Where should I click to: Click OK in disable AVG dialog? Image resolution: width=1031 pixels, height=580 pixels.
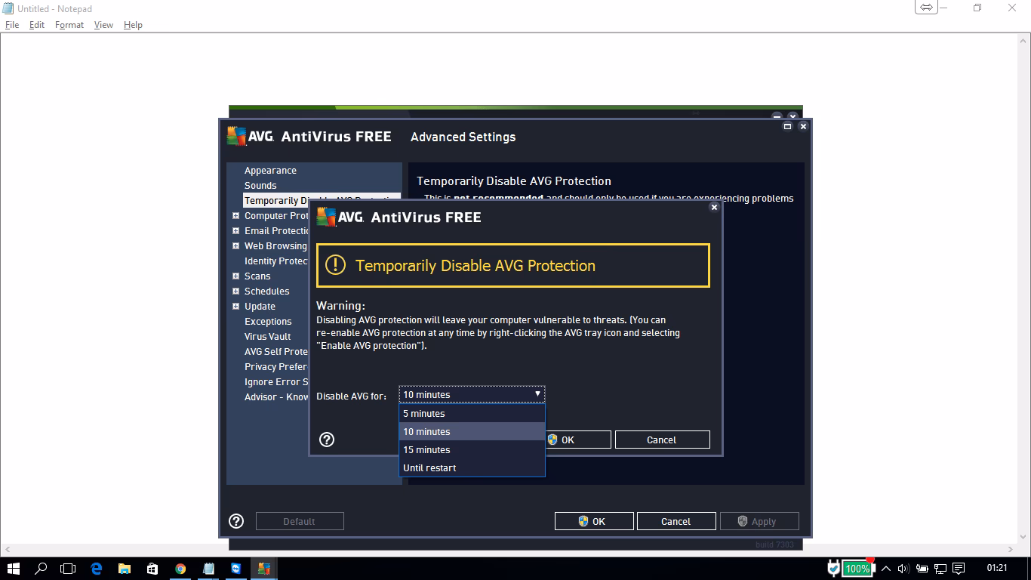point(578,440)
